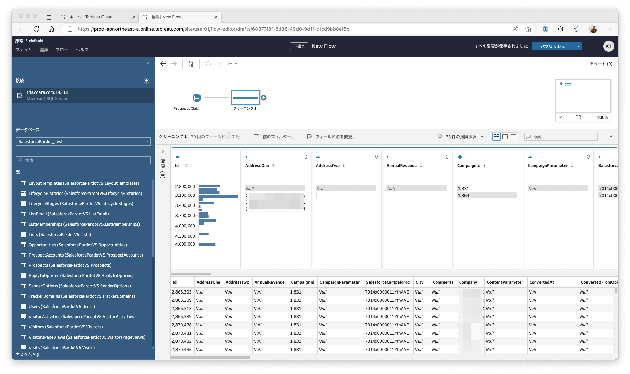Select the tds.cdata.com connection
The height and width of the screenshot is (374, 630).
pos(83,95)
